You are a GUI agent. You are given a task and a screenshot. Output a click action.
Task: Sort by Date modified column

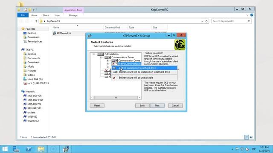pos(112,27)
